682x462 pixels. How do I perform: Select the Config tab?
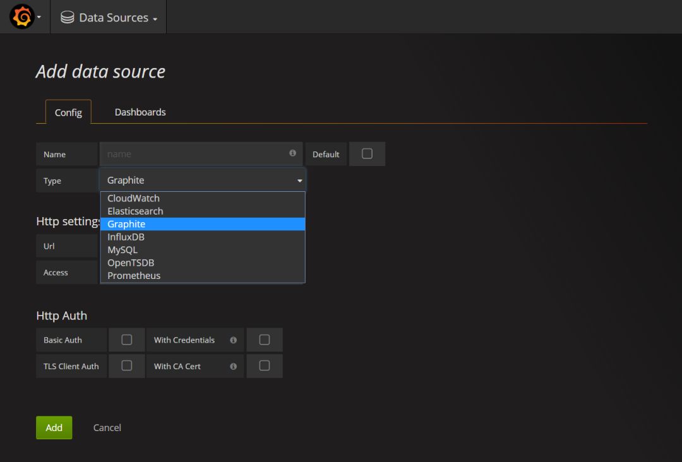pos(68,113)
